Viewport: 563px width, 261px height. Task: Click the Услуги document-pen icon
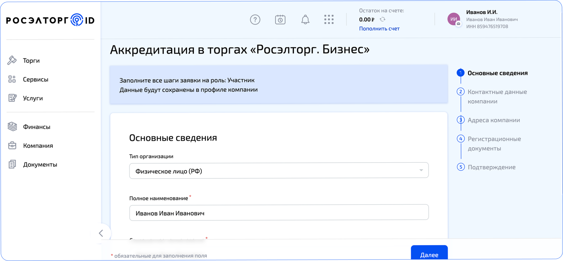(x=12, y=98)
